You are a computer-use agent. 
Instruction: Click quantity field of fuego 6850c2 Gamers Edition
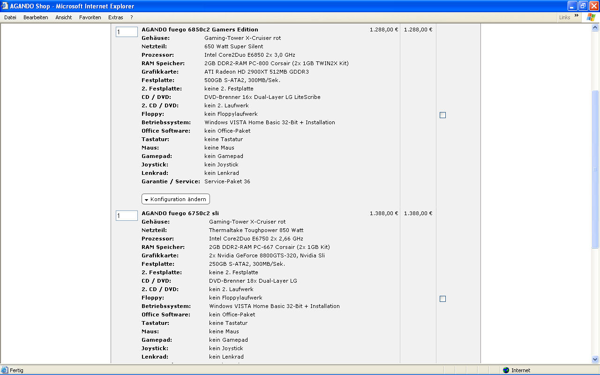pyautogui.click(x=127, y=32)
